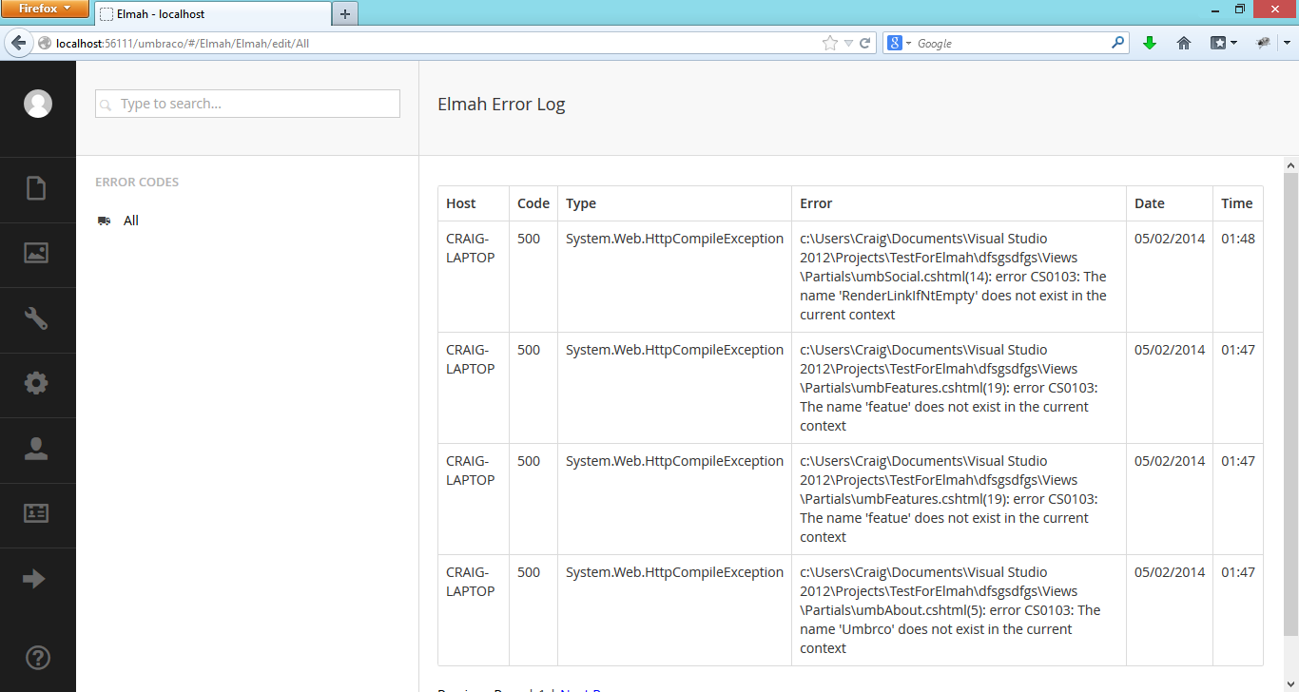Open the user avatar profile in sidebar
1299x692 pixels.
coord(38,104)
